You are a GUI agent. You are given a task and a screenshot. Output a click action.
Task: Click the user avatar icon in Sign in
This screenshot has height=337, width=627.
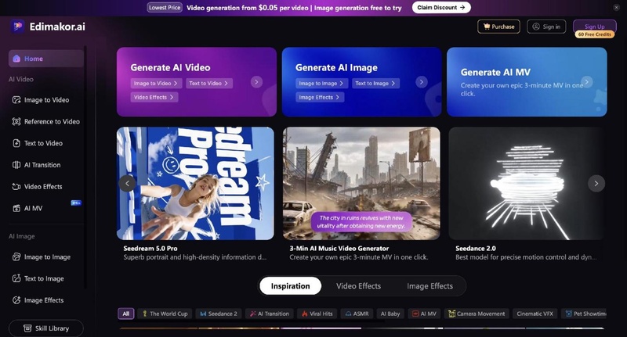(536, 27)
